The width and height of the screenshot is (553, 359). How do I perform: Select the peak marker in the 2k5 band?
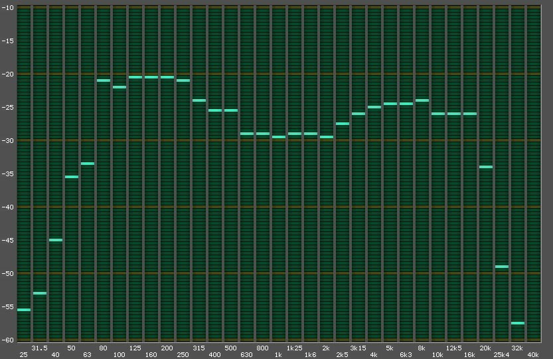[343, 124]
